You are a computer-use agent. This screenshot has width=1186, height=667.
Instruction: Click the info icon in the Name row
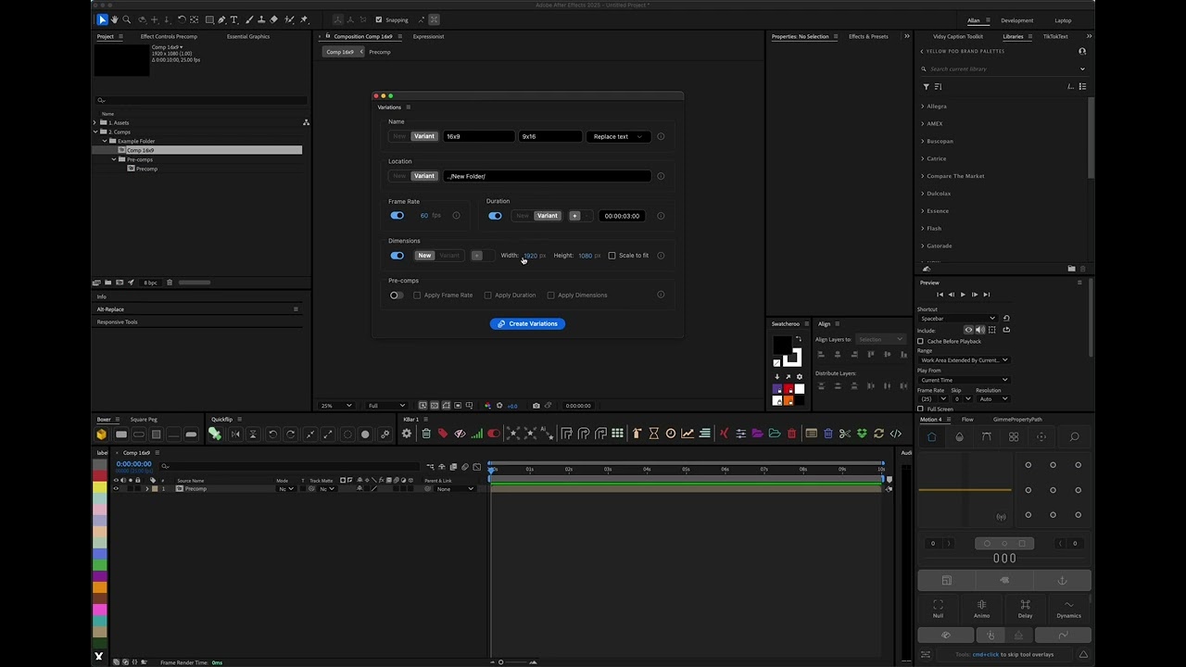tap(661, 136)
